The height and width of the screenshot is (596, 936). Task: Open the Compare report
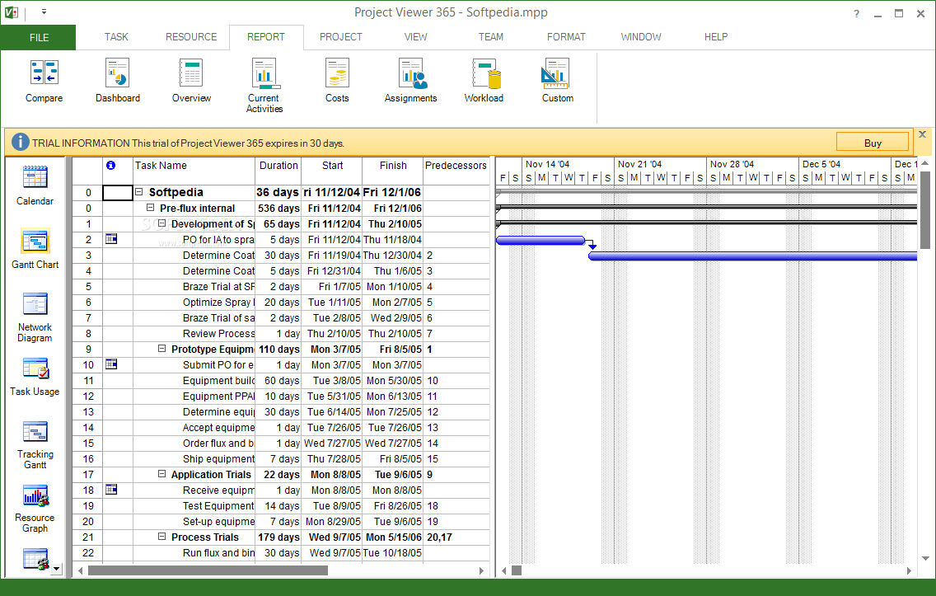click(44, 81)
